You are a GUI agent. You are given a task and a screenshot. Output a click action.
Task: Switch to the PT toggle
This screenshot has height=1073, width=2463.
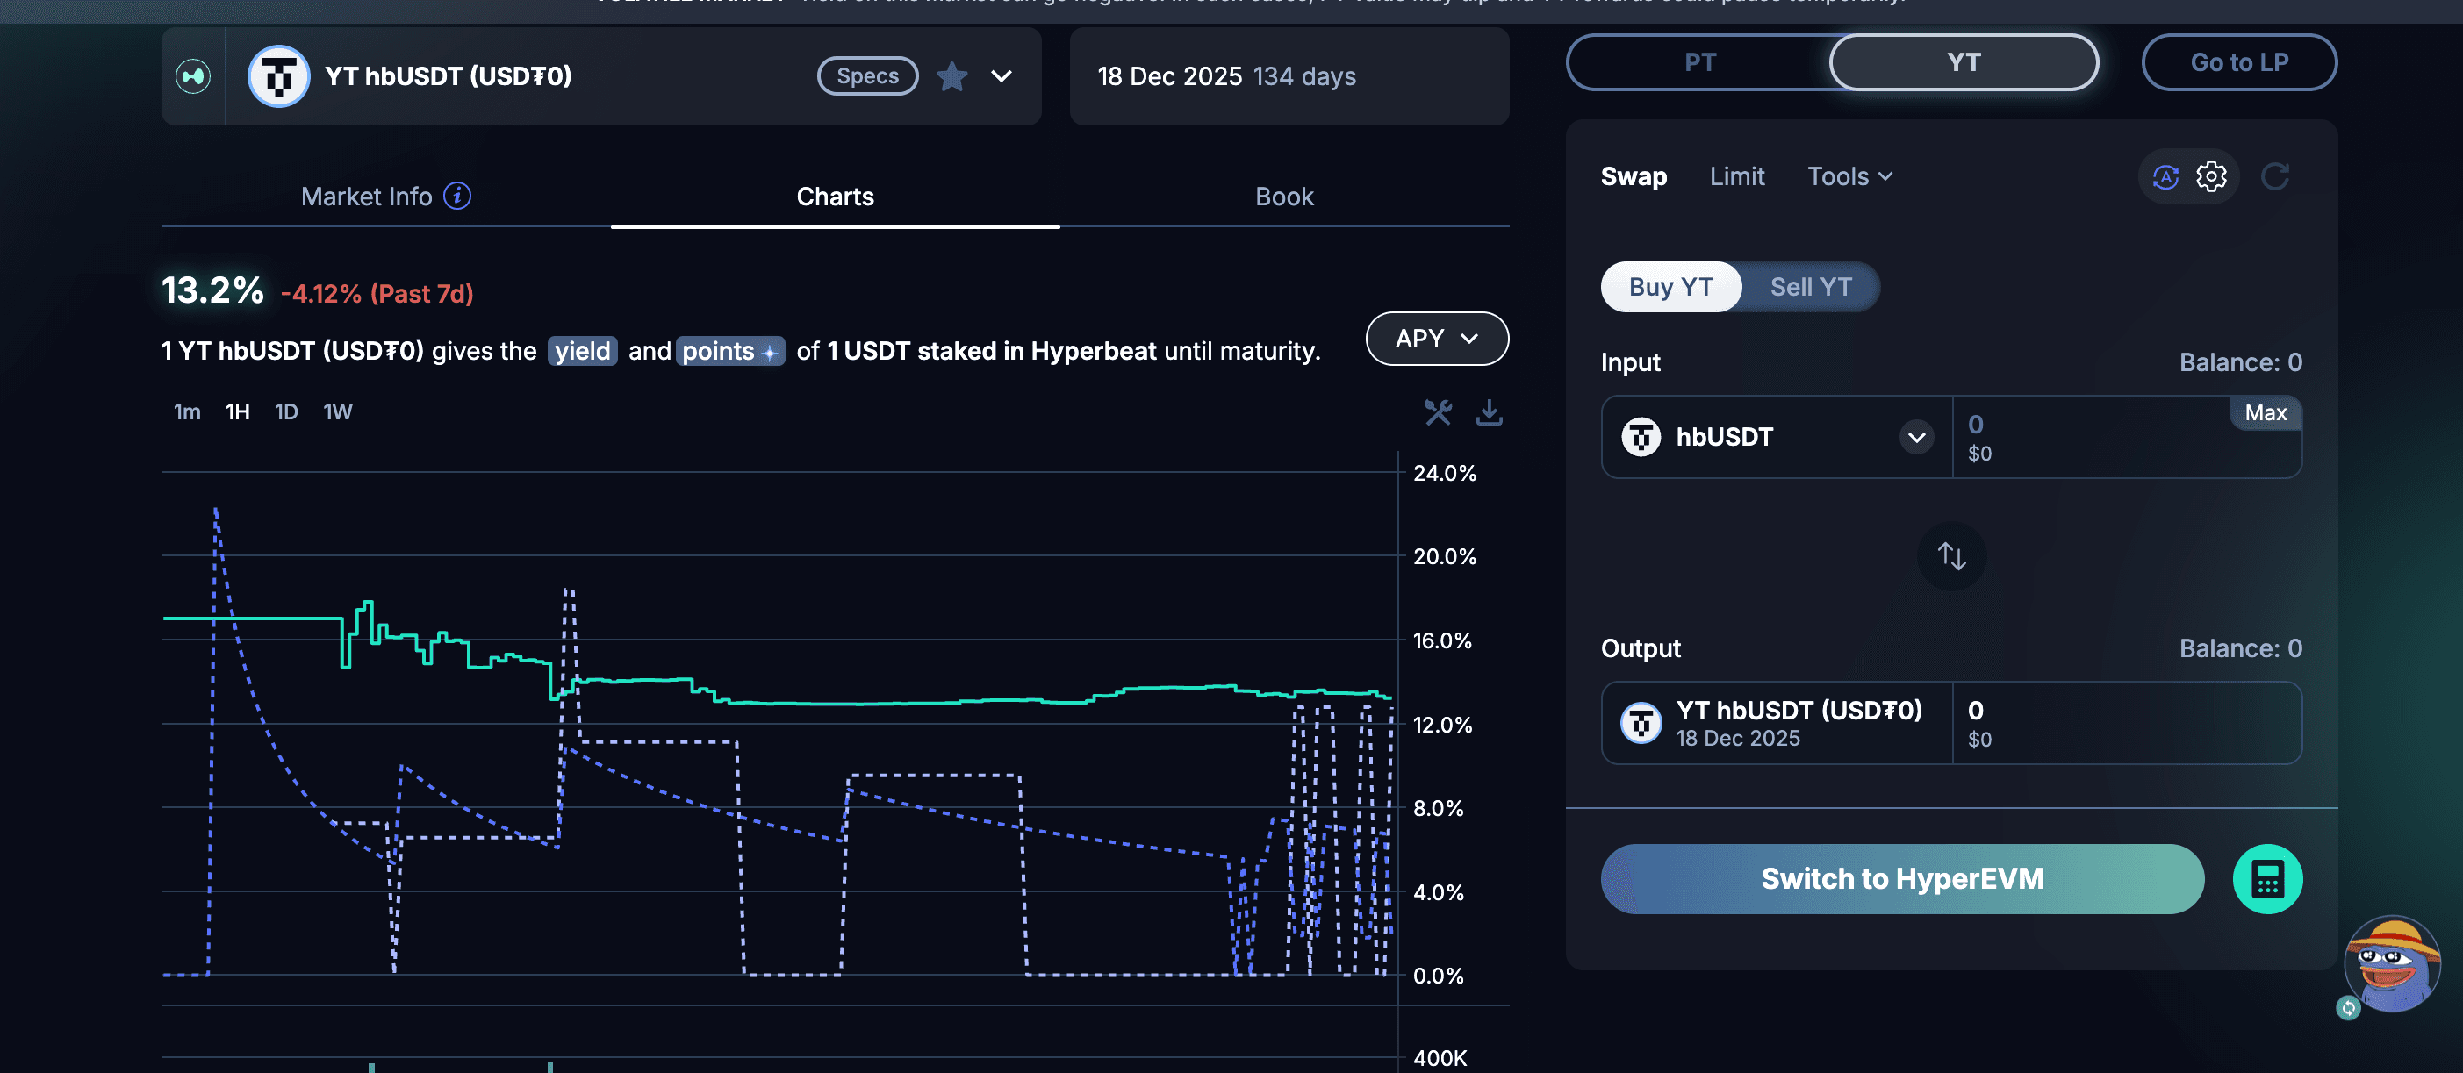[x=1699, y=62]
